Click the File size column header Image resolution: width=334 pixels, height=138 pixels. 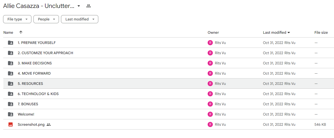pos(321,32)
